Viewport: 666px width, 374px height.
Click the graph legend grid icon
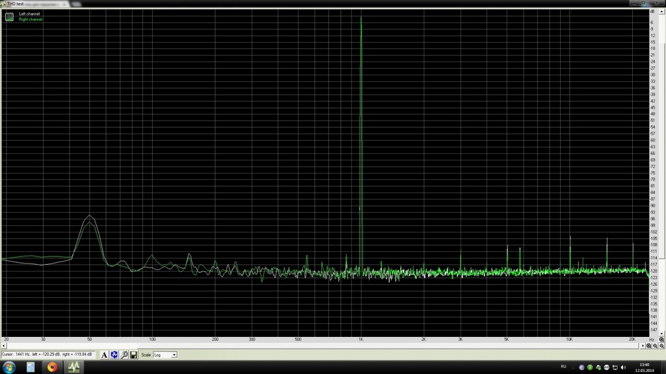click(9, 17)
